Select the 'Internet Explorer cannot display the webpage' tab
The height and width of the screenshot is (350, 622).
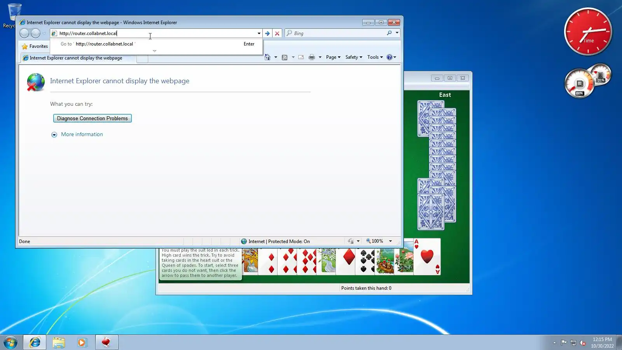tap(78, 58)
